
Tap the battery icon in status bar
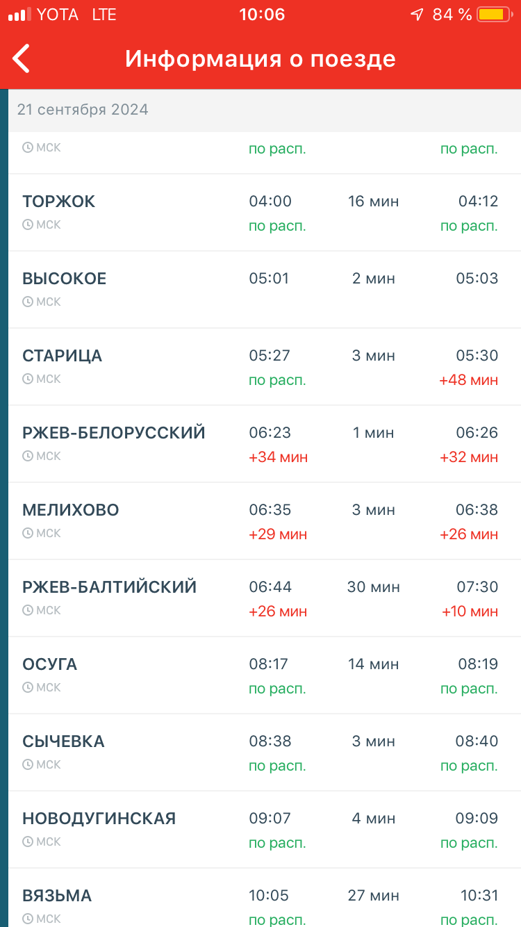[x=494, y=15]
